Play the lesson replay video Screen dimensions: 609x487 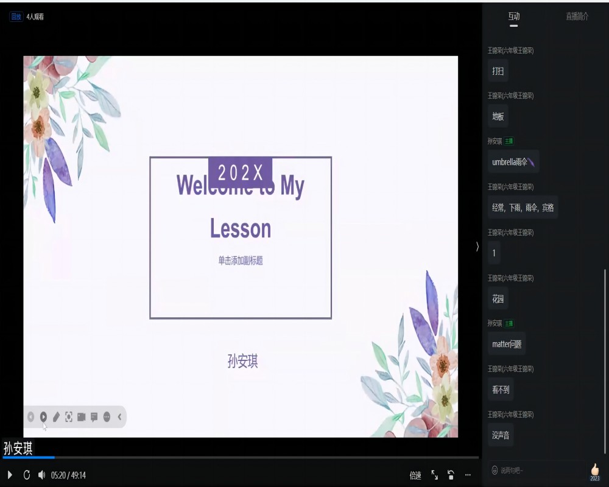(x=10, y=475)
